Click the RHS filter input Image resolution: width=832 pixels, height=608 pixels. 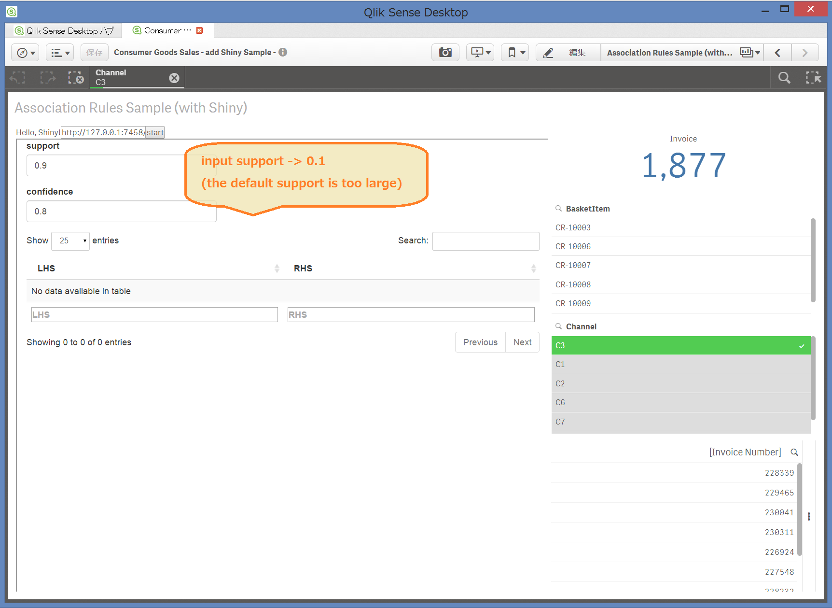coord(411,314)
